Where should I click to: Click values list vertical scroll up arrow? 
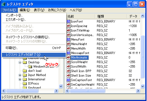pyautogui.click(x=142, y=16)
